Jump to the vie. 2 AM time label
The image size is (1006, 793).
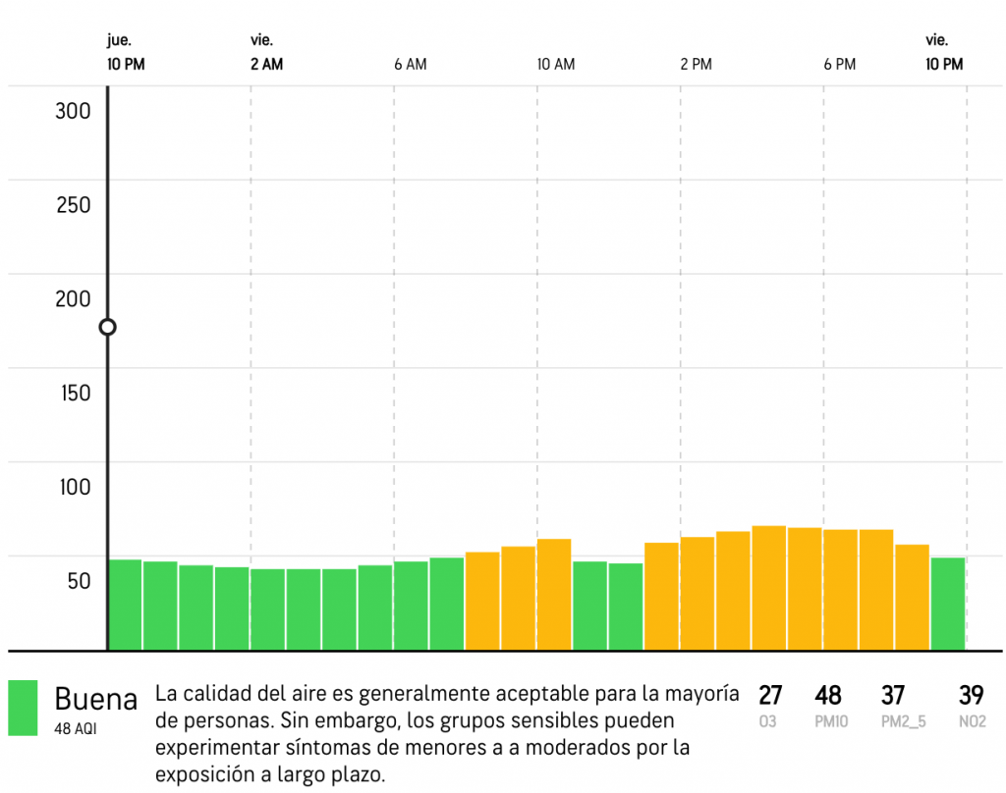(266, 53)
